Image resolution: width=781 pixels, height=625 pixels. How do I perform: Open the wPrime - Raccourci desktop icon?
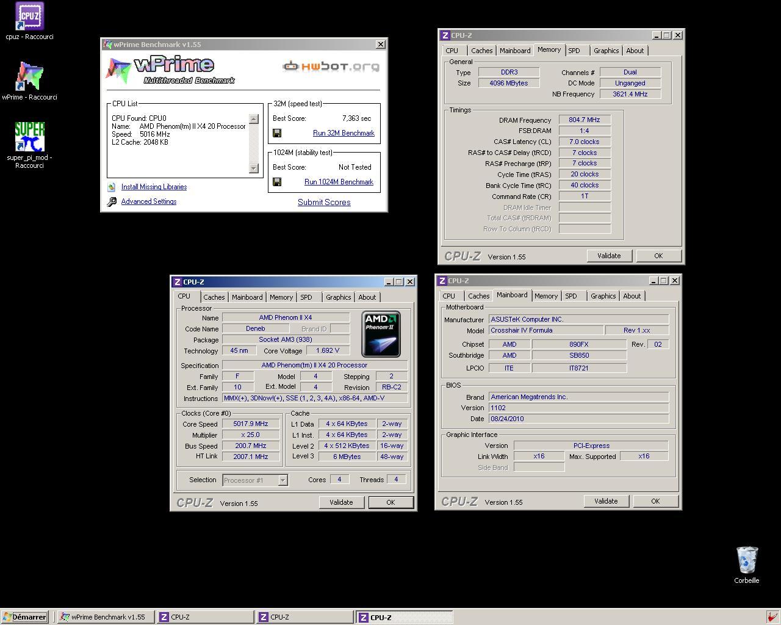click(29, 76)
